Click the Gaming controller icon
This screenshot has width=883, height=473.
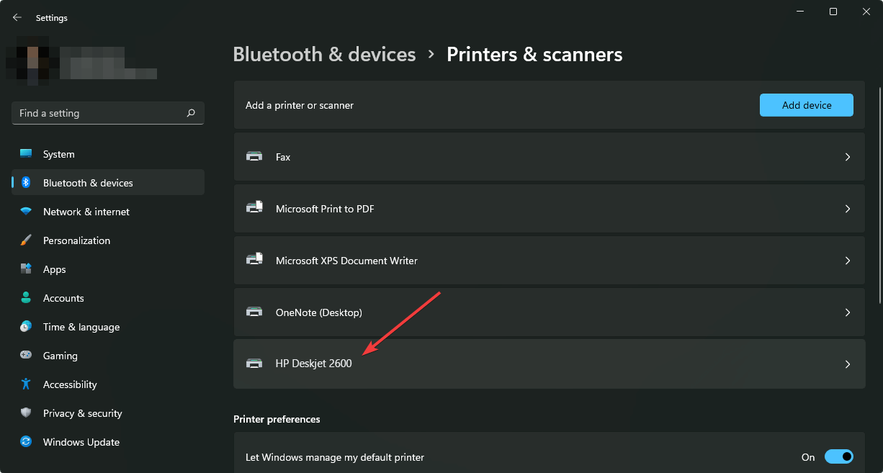click(26, 355)
